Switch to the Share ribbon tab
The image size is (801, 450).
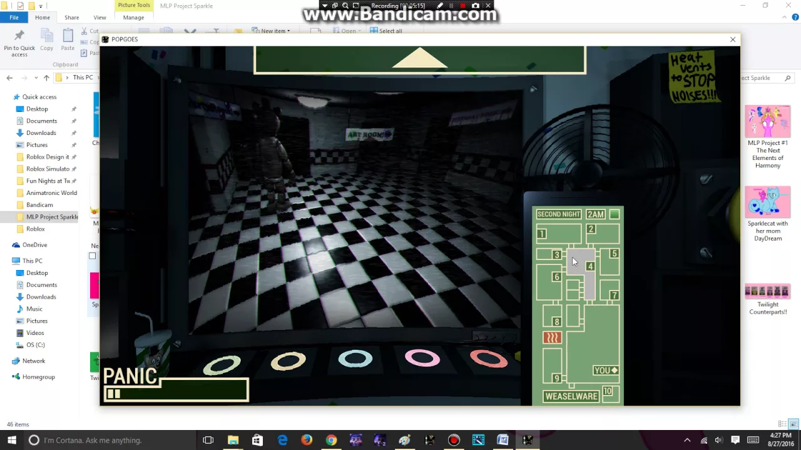coord(71,17)
